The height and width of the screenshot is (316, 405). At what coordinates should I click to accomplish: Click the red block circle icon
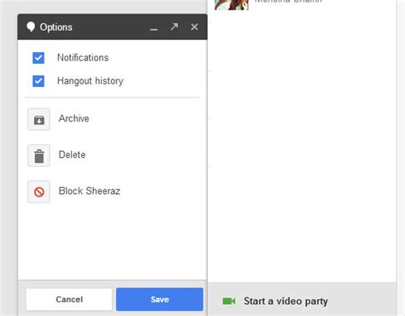coord(39,191)
